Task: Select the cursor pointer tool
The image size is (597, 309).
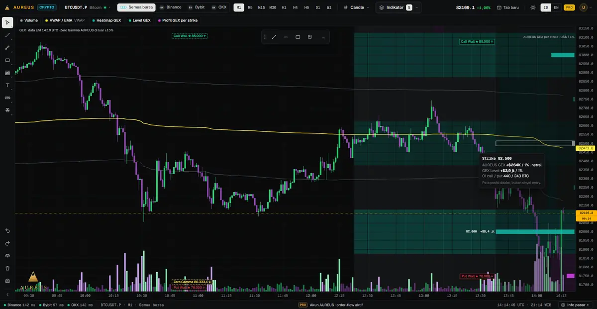Action: point(7,23)
